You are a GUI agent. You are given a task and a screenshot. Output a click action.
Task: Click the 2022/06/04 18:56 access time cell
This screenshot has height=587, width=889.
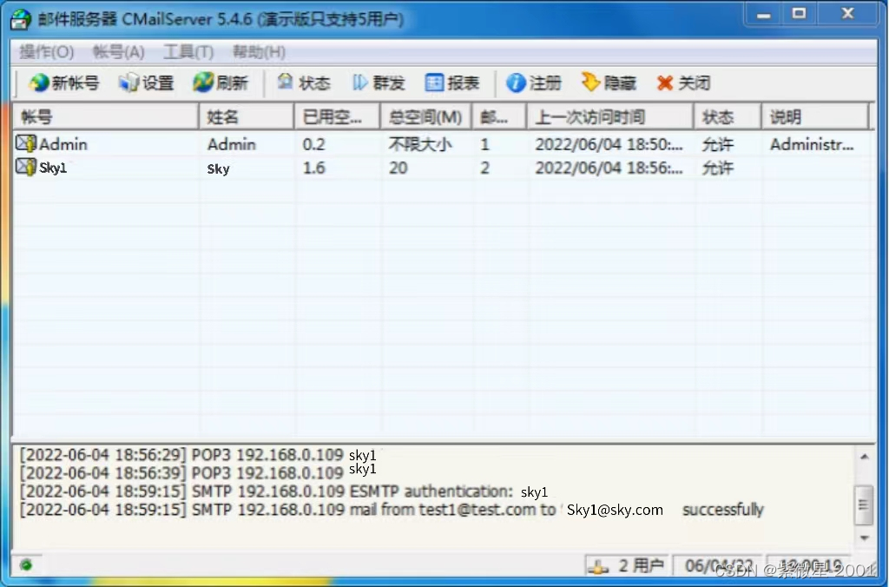click(x=609, y=168)
